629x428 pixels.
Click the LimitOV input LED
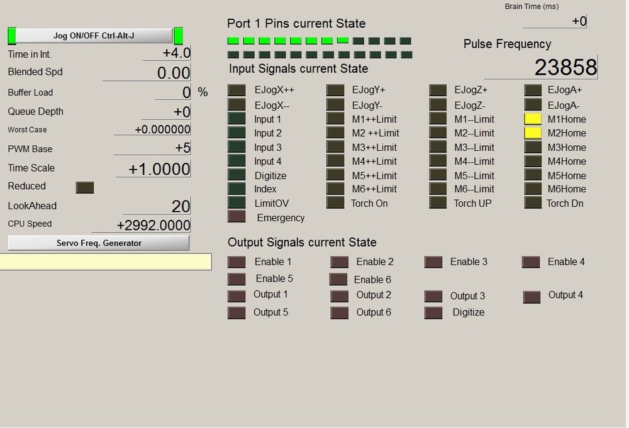pos(237,202)
